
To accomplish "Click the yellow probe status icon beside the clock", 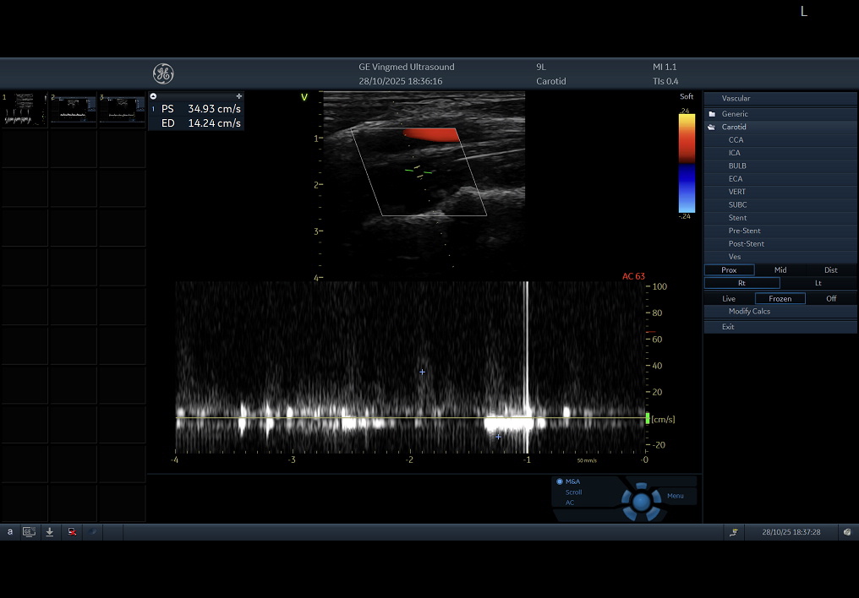I will pyautogui.click(x=734, y=532).
